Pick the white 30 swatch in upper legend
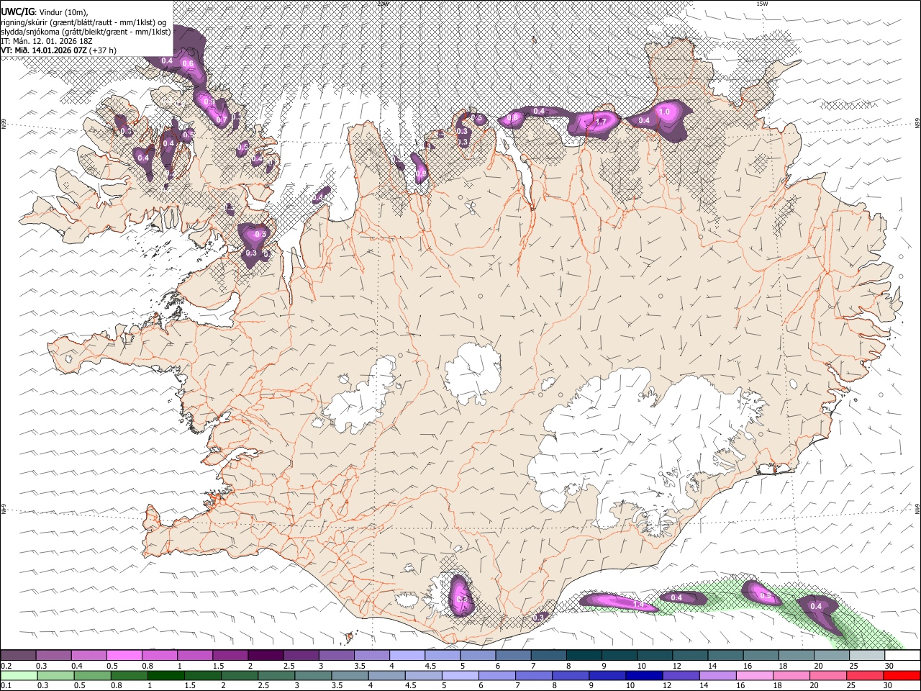The height and width of the screenshot is (691, 921). click(x=902, y=656)
